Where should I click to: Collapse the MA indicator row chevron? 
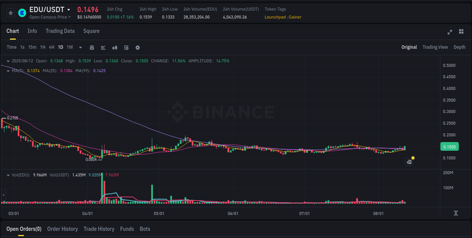pos(8,70)
